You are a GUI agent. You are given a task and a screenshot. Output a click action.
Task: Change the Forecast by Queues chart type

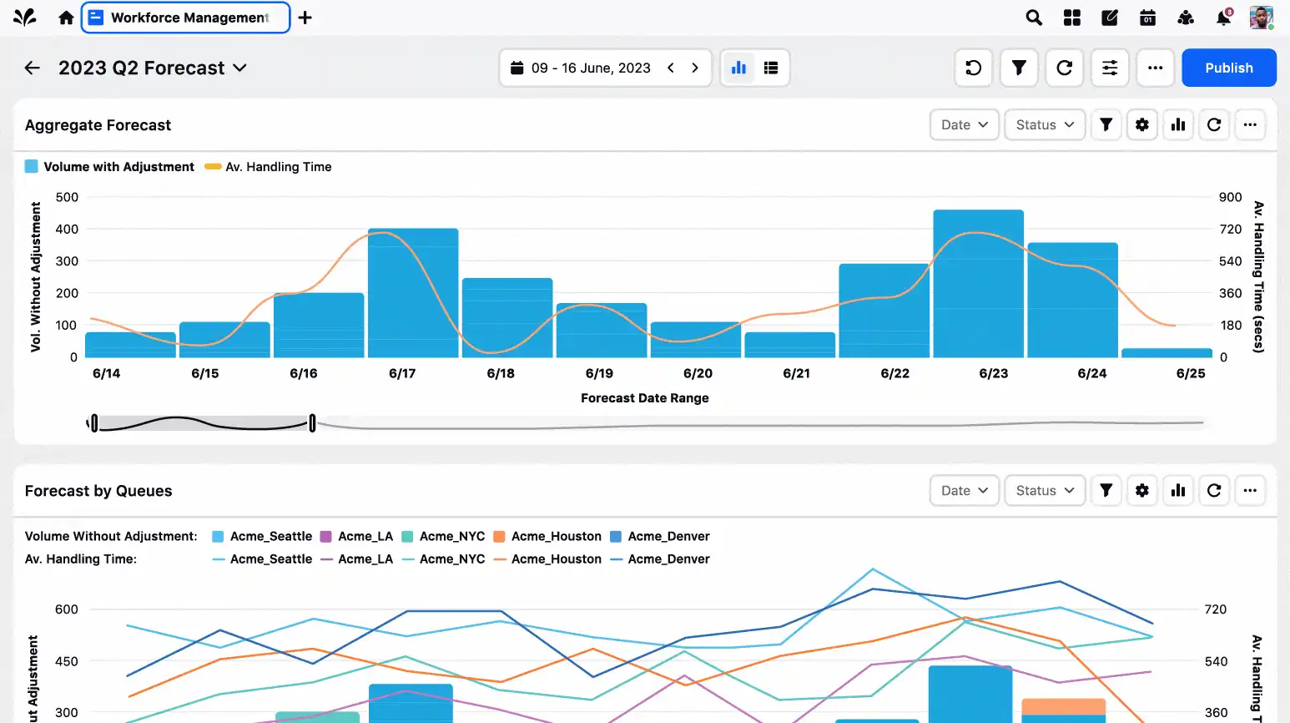[1178, 491]
